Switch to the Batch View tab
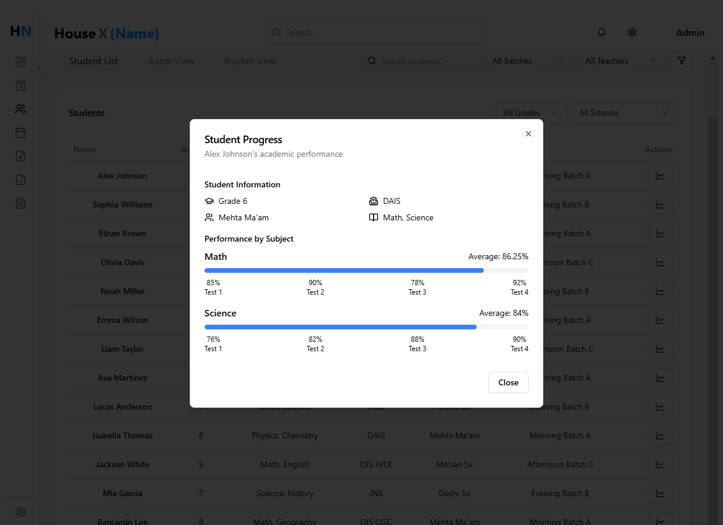The height and width of the screenshot is (525, 723). [171, 61]
